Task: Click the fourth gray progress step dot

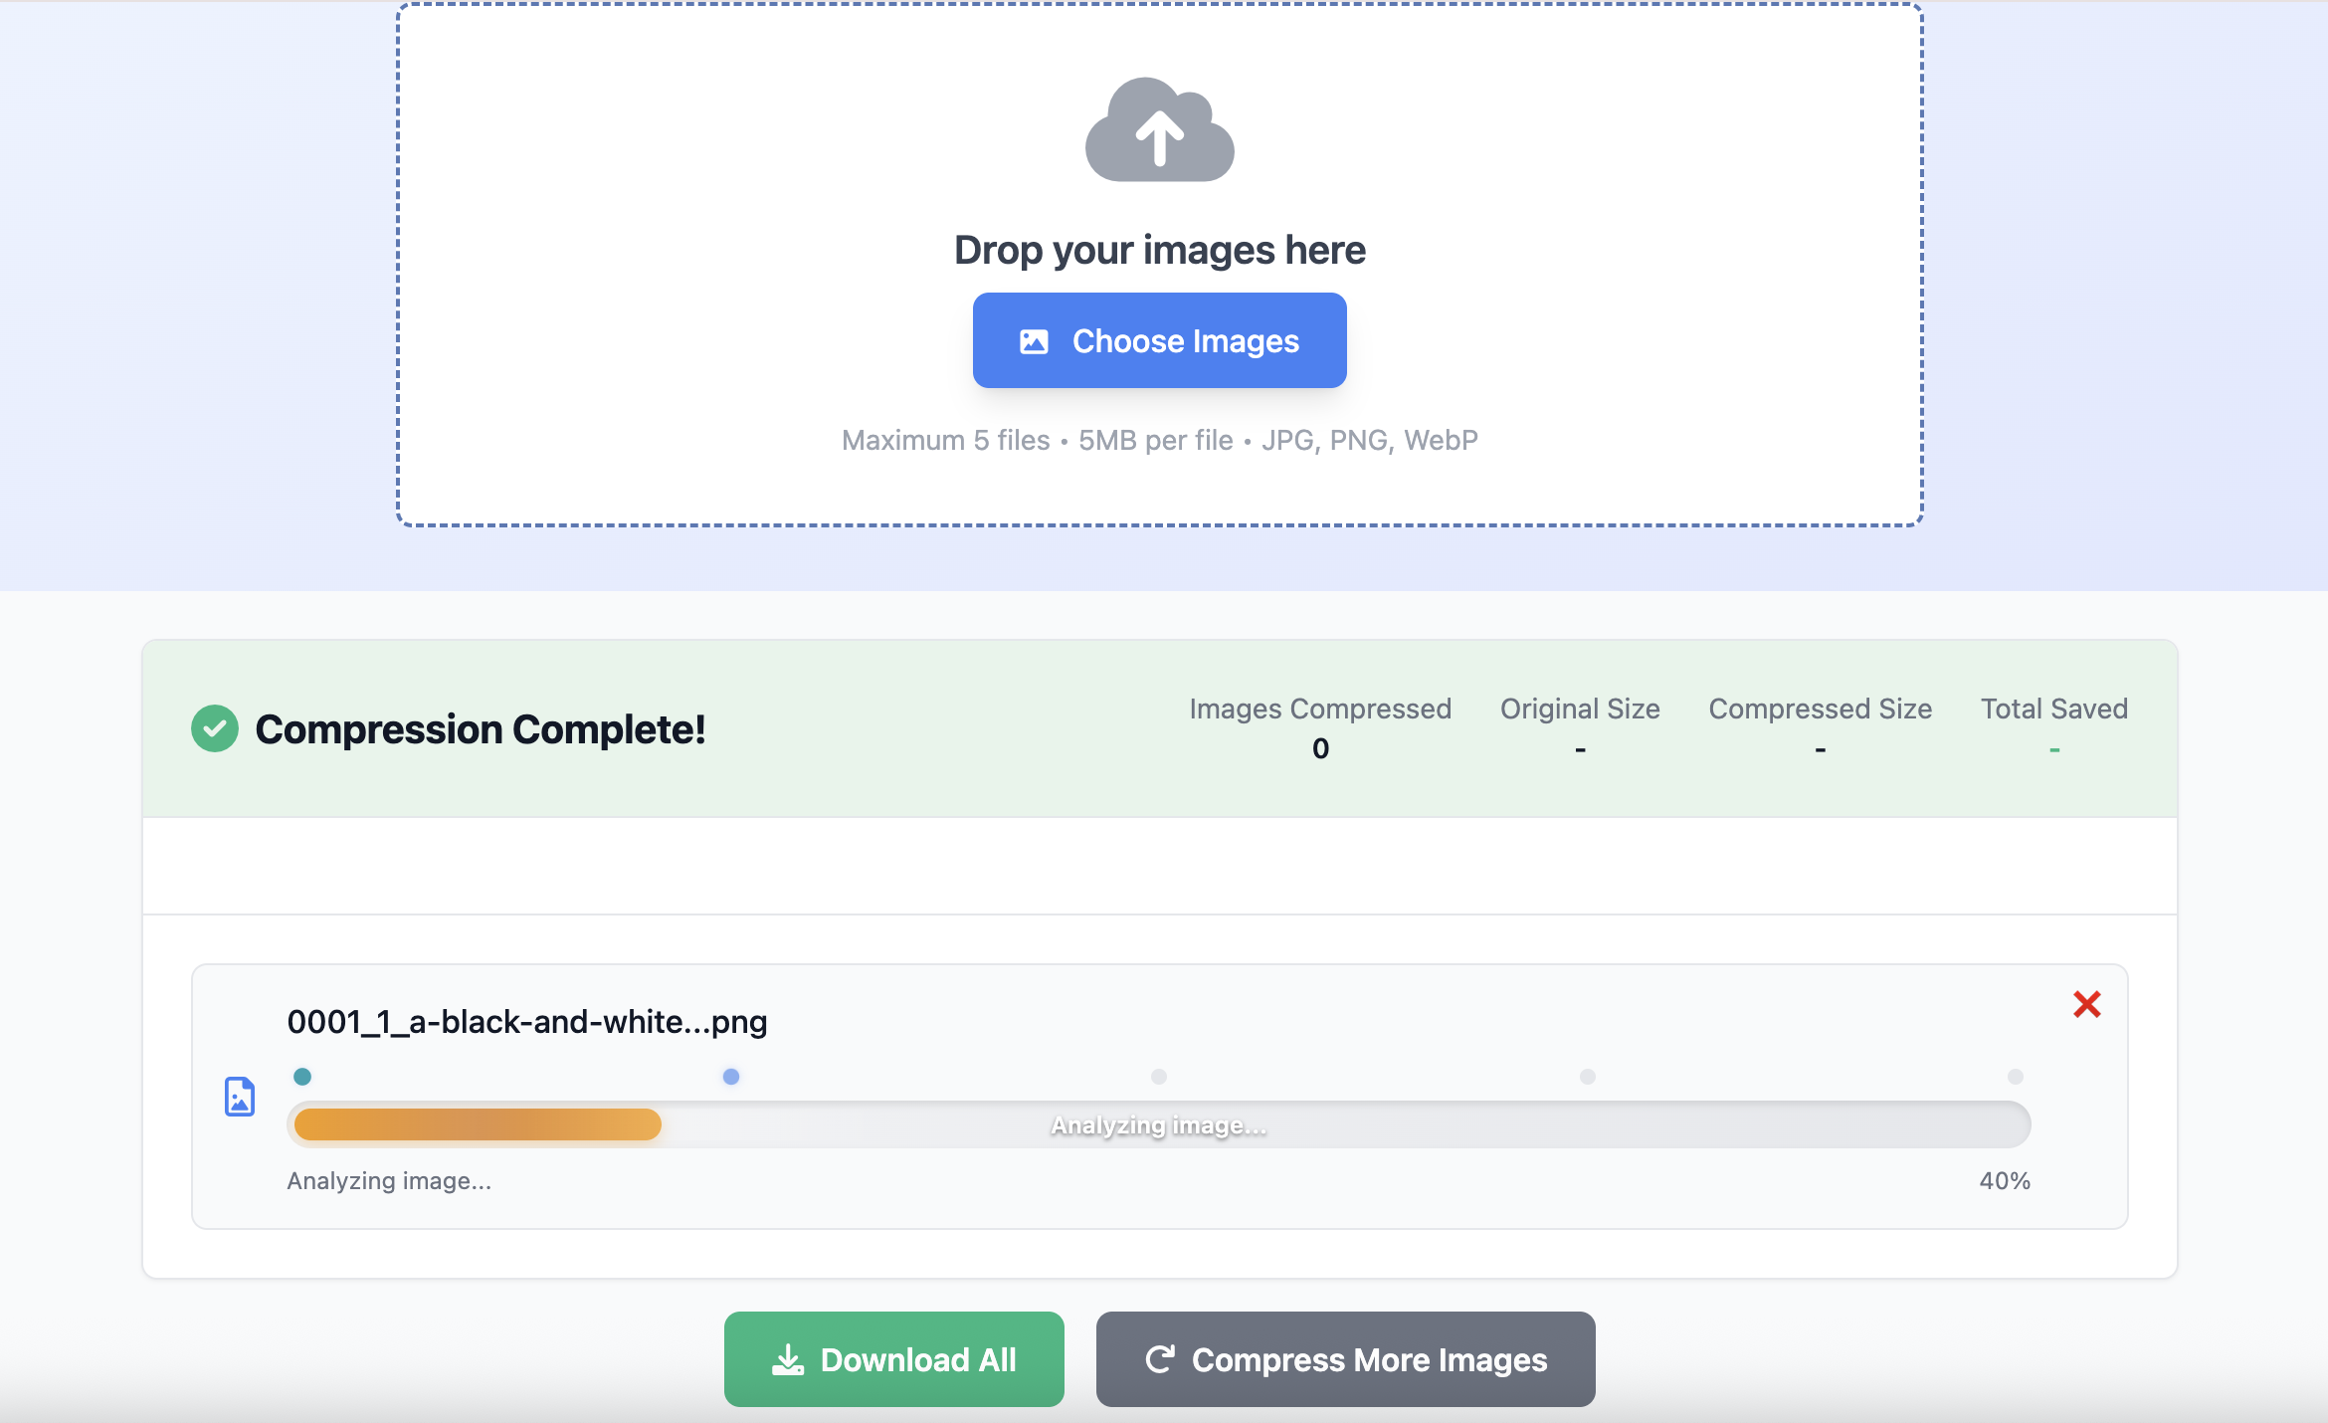Action: tap(1588, 1077)
